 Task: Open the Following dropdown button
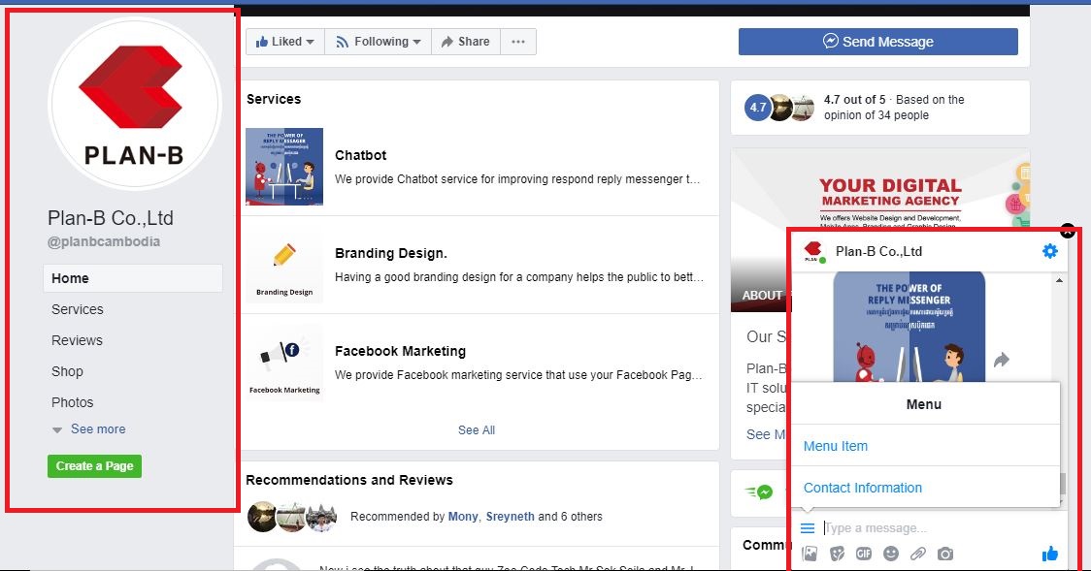379,42
